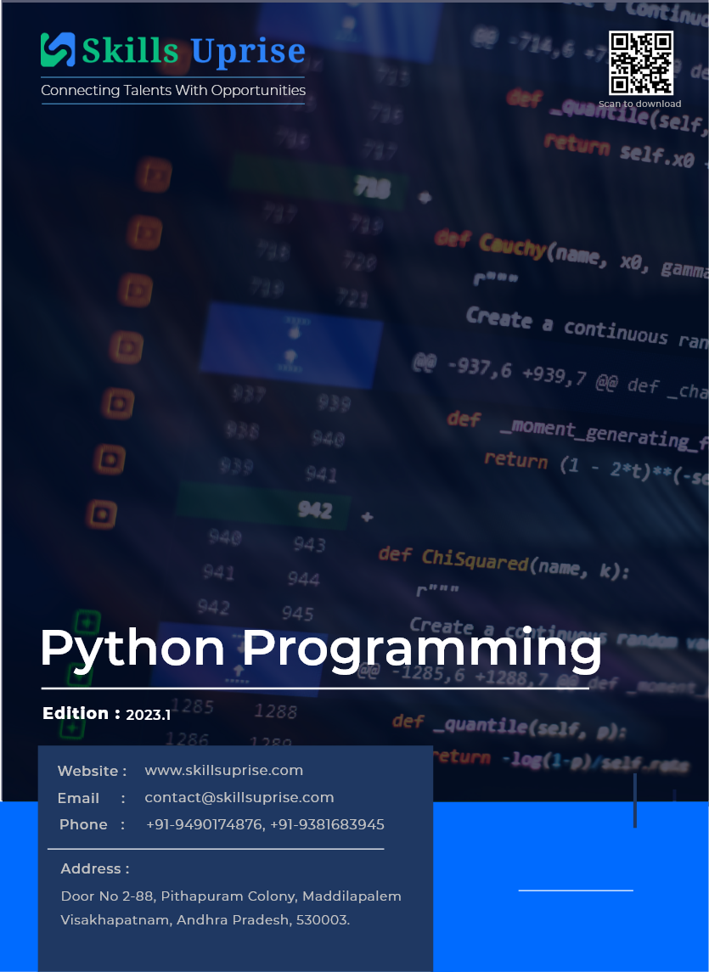Click the 'Website :' label

pos(92,772)
